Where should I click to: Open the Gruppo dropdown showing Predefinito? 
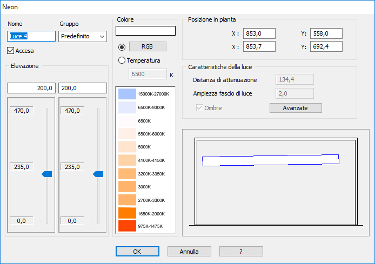[83, 36]
